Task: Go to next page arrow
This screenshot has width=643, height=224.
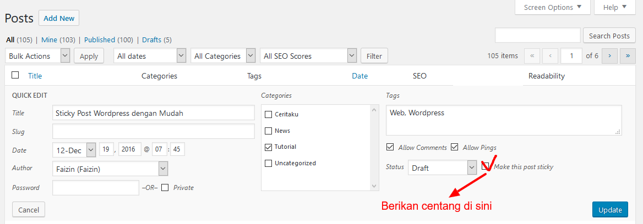Action: click(x=610, y=56)
